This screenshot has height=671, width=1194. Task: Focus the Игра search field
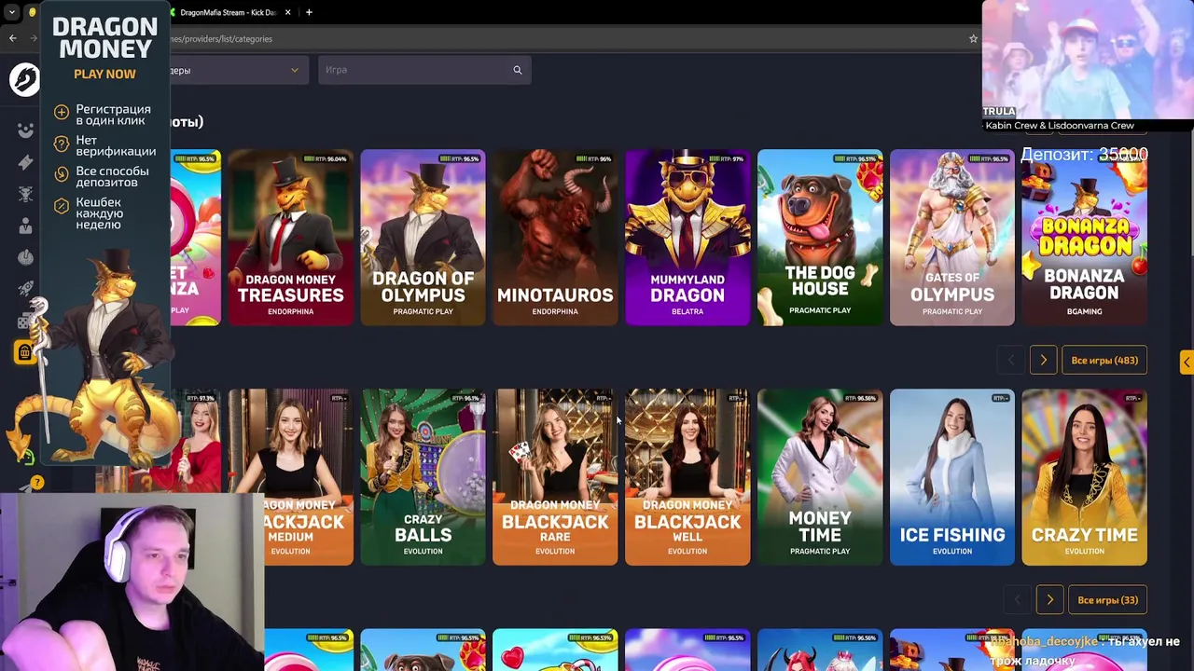click(424, 70)
